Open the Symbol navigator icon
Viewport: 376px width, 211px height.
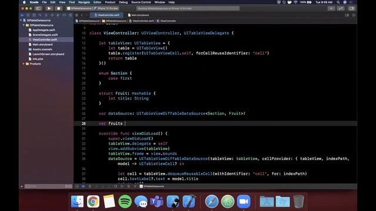click(x=34, y=15)
